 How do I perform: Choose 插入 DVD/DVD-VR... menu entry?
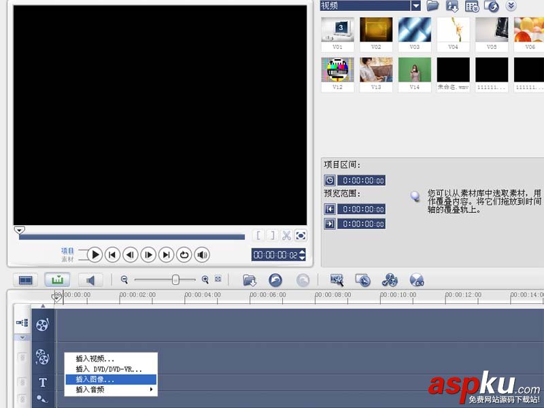point(111,369)
